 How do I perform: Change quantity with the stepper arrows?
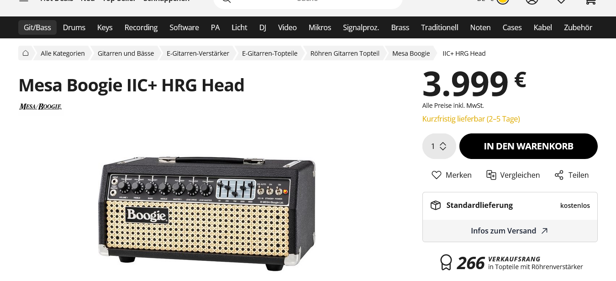tap(443, 146)
